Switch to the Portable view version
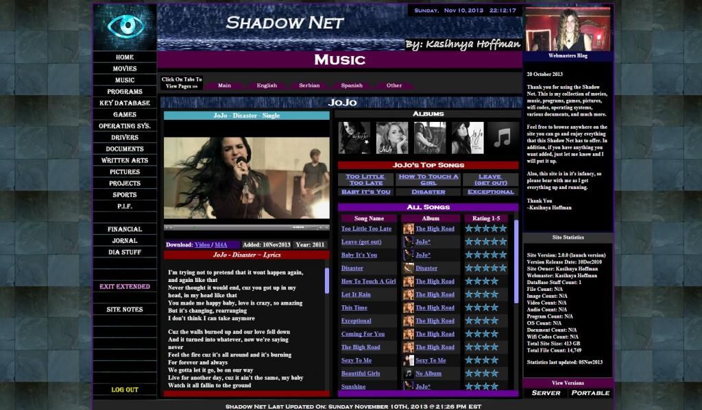This screenshot has height=410, width=702. 590,393
